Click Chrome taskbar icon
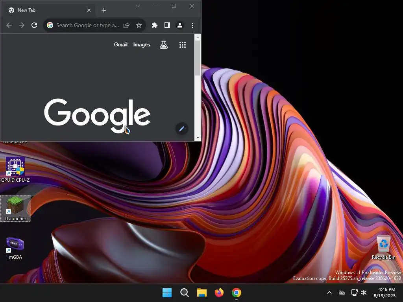403x302 pixels. pyautogui.click(x=237, y=293)
